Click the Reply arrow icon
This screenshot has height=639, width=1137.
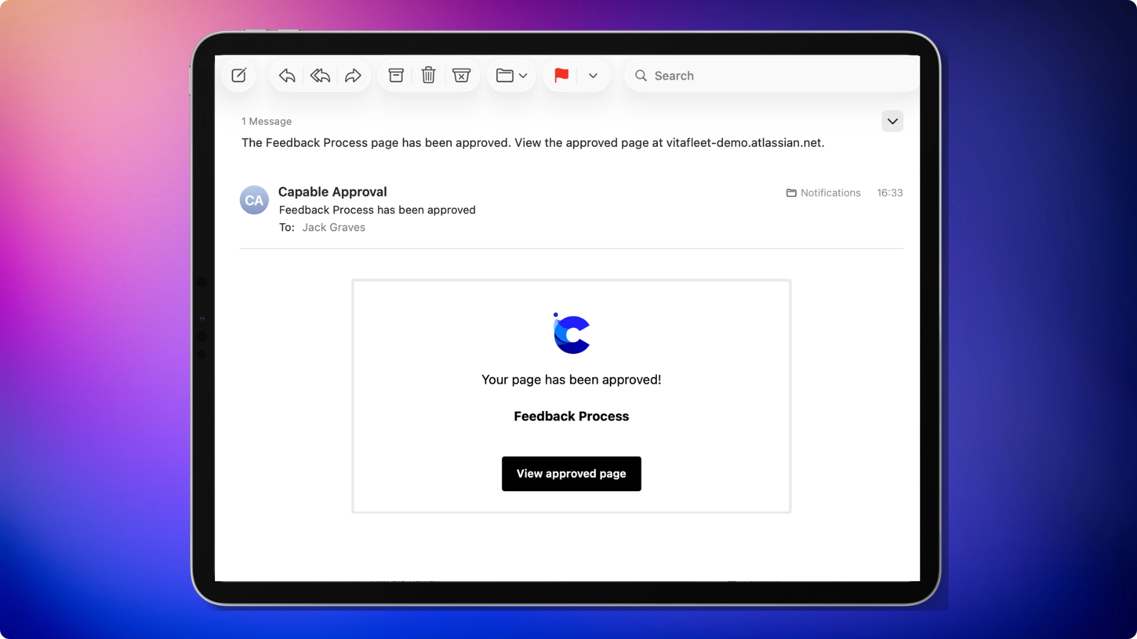coord(287,76)
